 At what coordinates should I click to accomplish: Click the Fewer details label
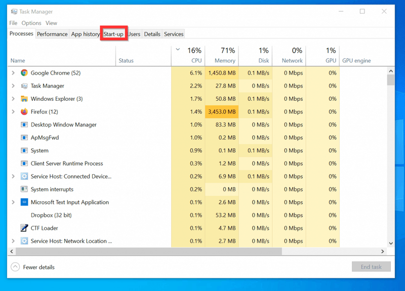39,267
